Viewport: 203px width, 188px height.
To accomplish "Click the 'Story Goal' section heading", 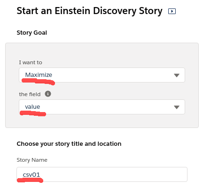I will point(32,33).
